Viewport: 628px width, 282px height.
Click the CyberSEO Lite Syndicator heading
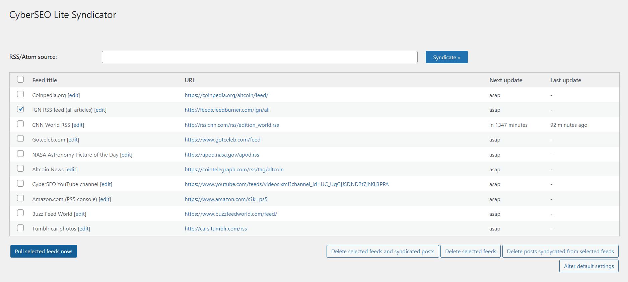pos(63,15)
